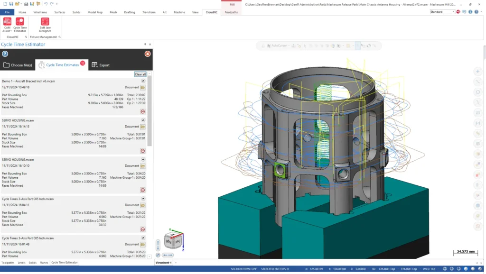Click the Undo arrow icon
This screenshot has width=486, height=274.
[46, 4]
